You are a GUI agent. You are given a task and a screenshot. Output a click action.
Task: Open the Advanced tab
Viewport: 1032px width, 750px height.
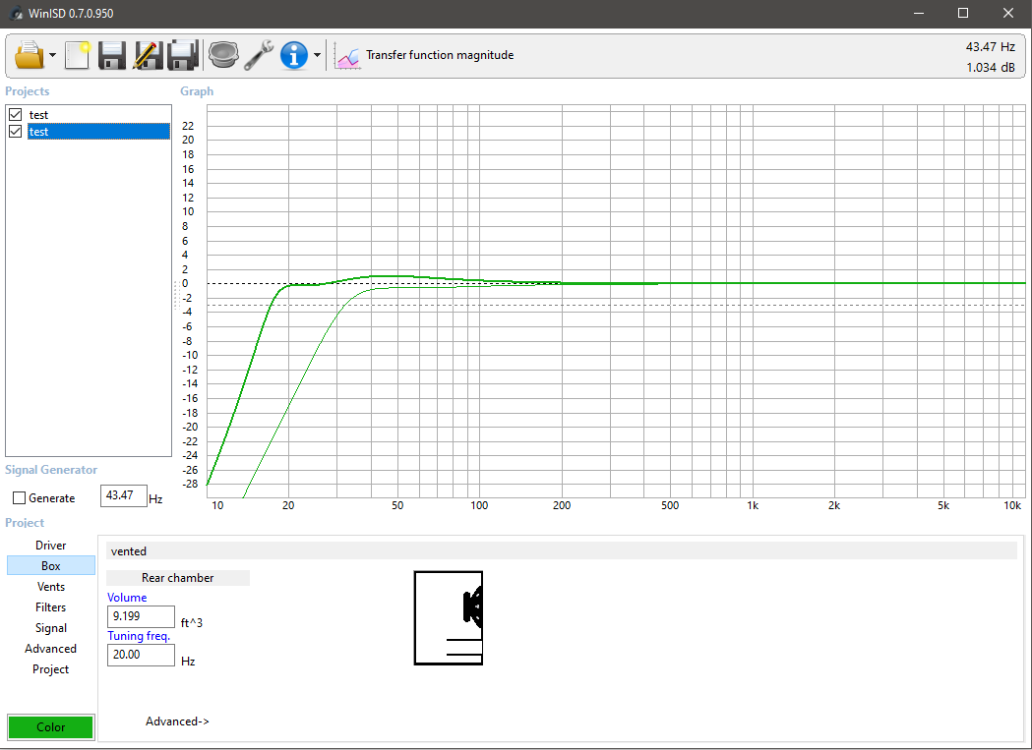51,648
